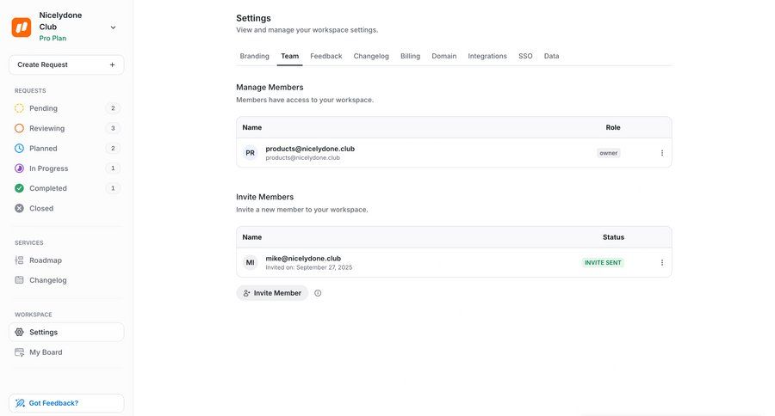Select the Reviewing status icon
This screenshot has width=775, height=416.
[20, 128]
